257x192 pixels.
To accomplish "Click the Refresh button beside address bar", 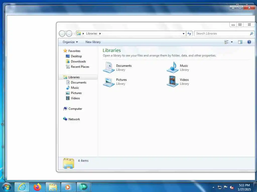I will point(189,34).
